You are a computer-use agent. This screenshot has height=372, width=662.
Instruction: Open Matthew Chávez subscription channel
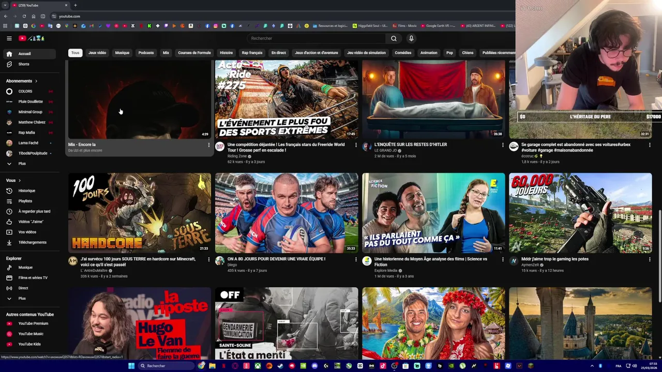(31, 122)
